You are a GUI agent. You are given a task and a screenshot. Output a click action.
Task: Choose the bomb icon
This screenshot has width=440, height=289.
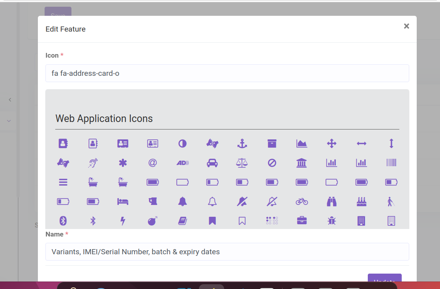pos(152,221)
